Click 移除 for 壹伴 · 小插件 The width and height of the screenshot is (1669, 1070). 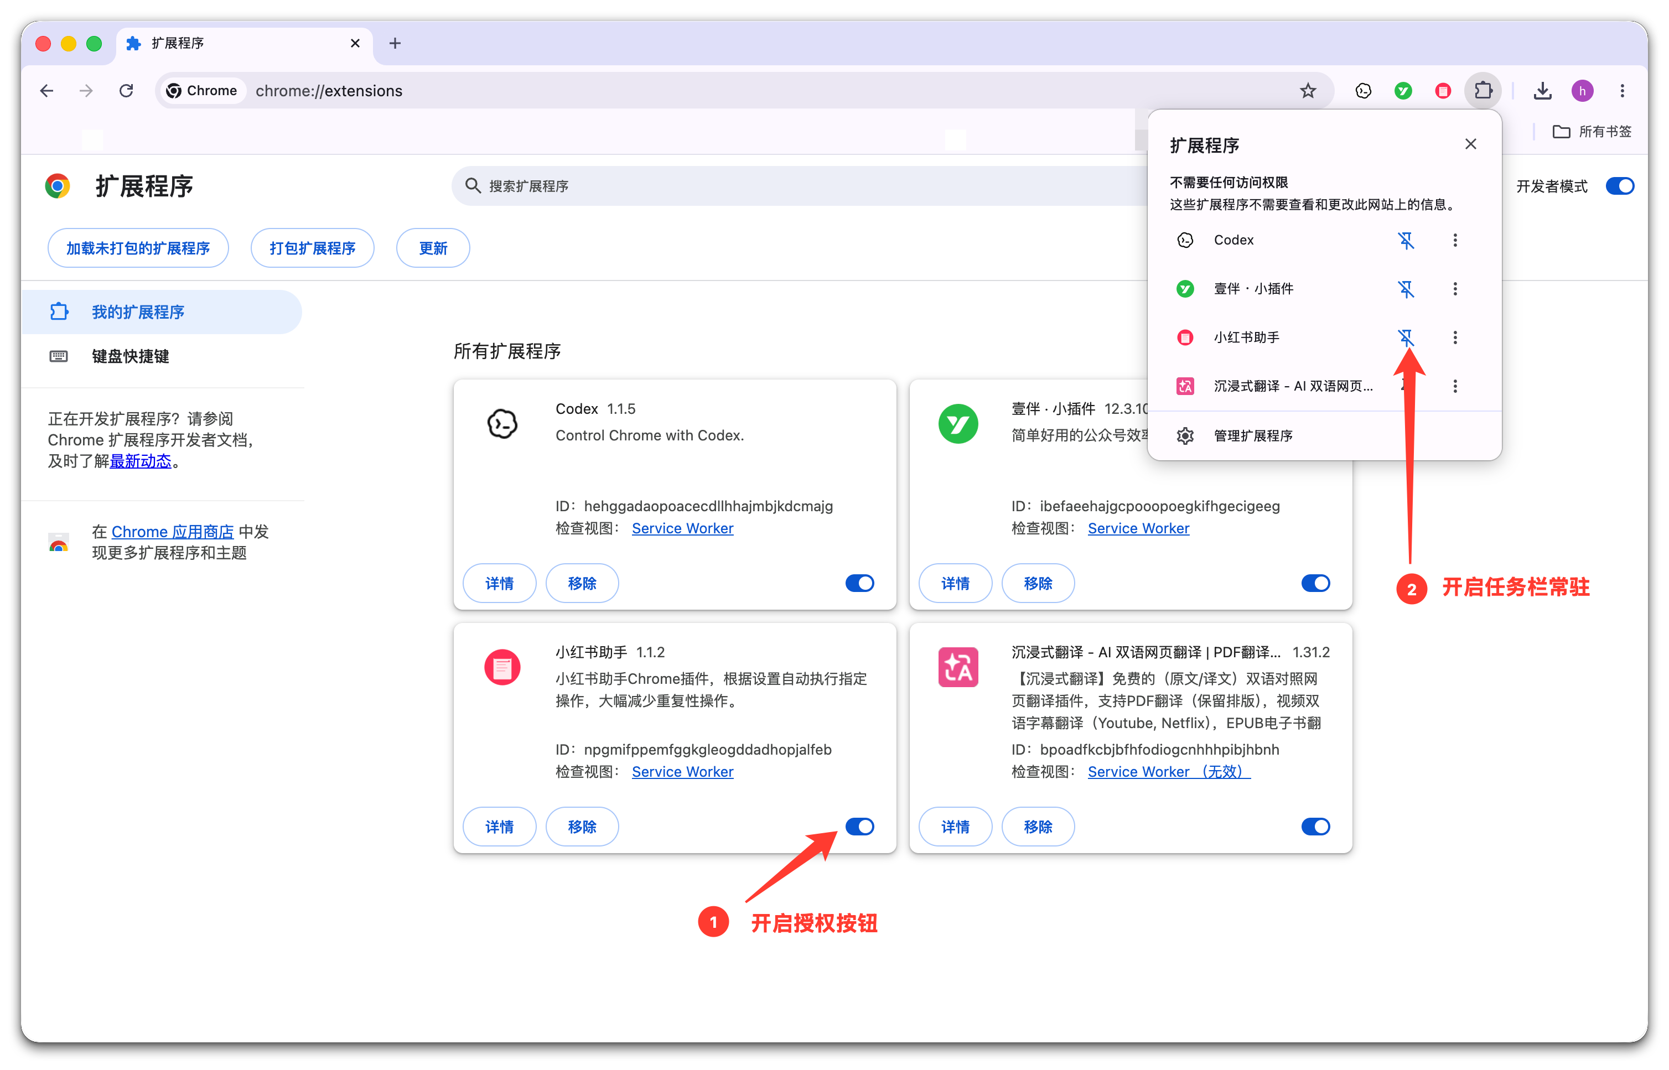click(1038, 583)
